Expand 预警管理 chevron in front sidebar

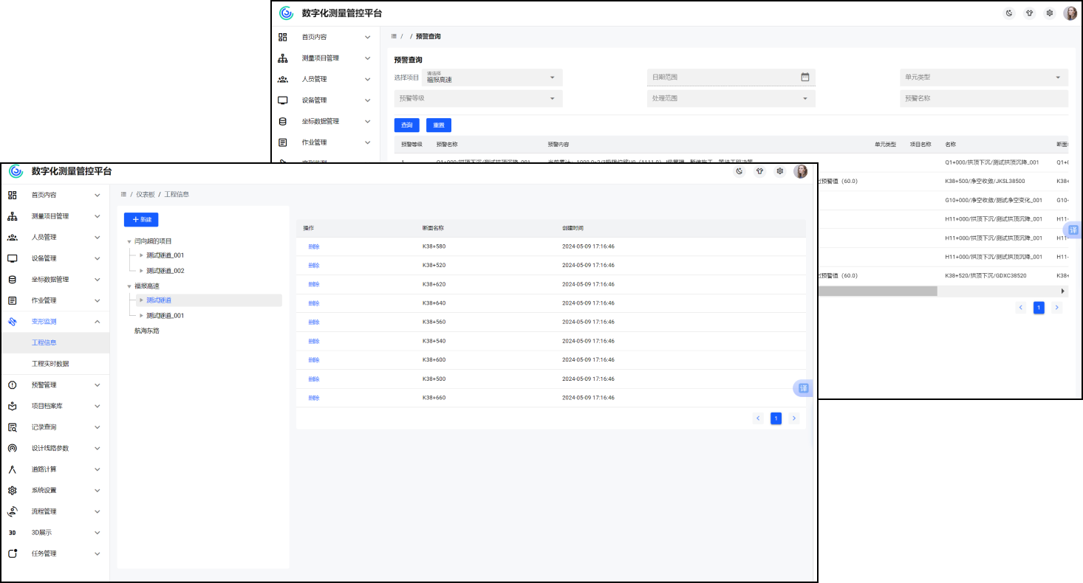point(98,385)
